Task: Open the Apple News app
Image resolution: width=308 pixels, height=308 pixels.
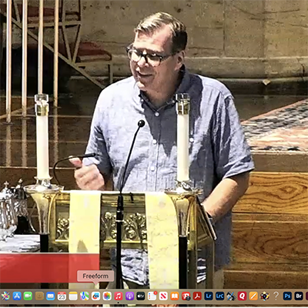Action: pyautogui.click(x=163, y=296)
